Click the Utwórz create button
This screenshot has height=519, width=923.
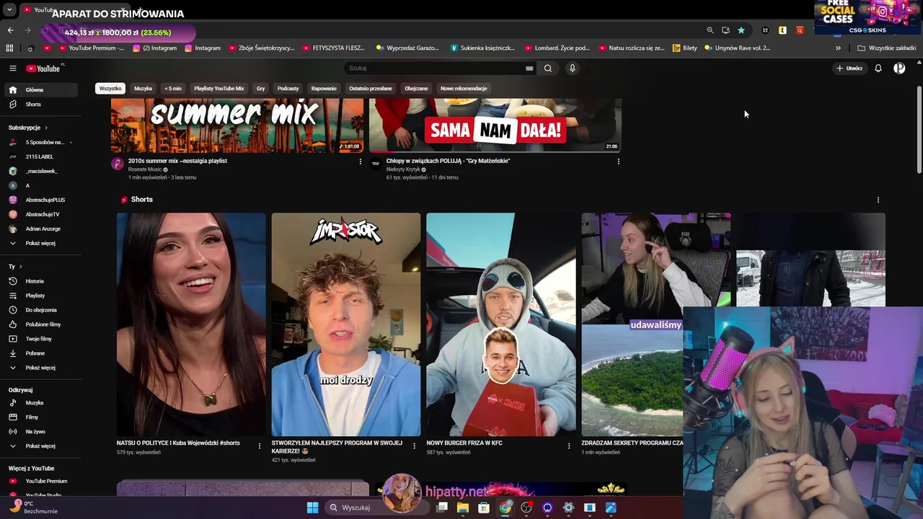849,68
